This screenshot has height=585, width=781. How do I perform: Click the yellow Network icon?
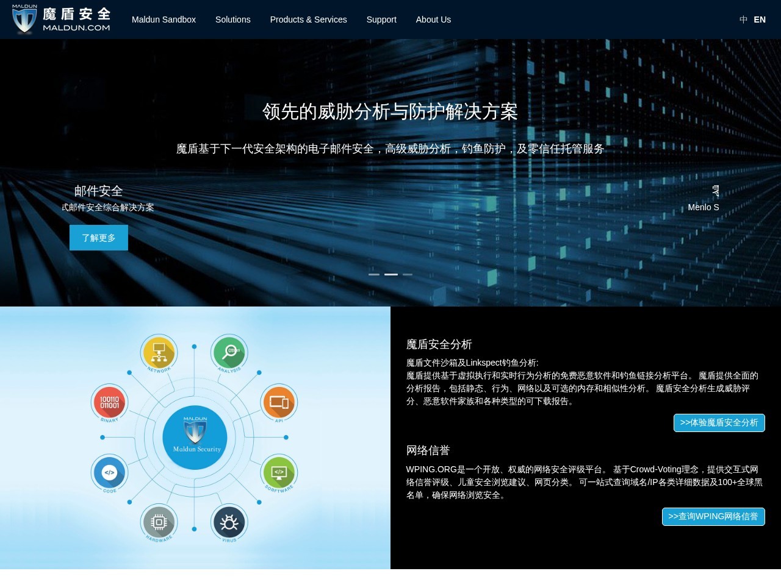click(x=159, y=352)
